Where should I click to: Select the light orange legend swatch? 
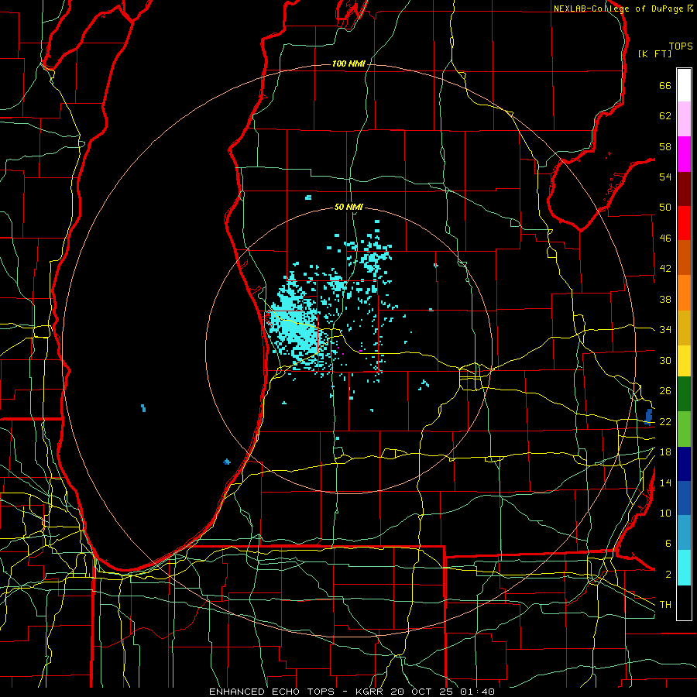click(x=684, y=293)
